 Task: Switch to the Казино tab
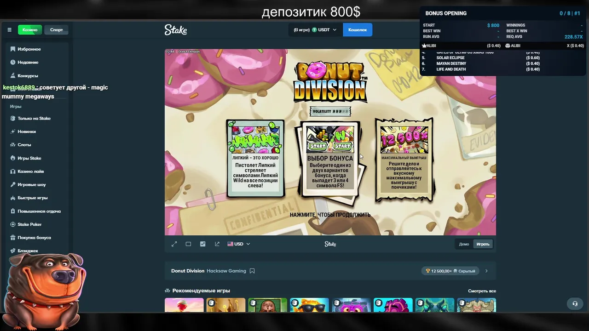click(30, 30)
